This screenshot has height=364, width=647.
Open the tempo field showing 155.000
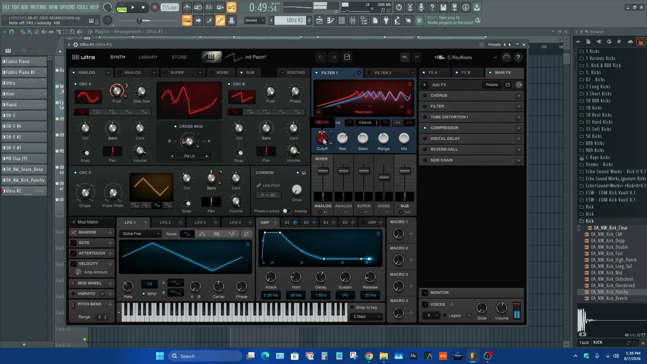tap(170, 8)
